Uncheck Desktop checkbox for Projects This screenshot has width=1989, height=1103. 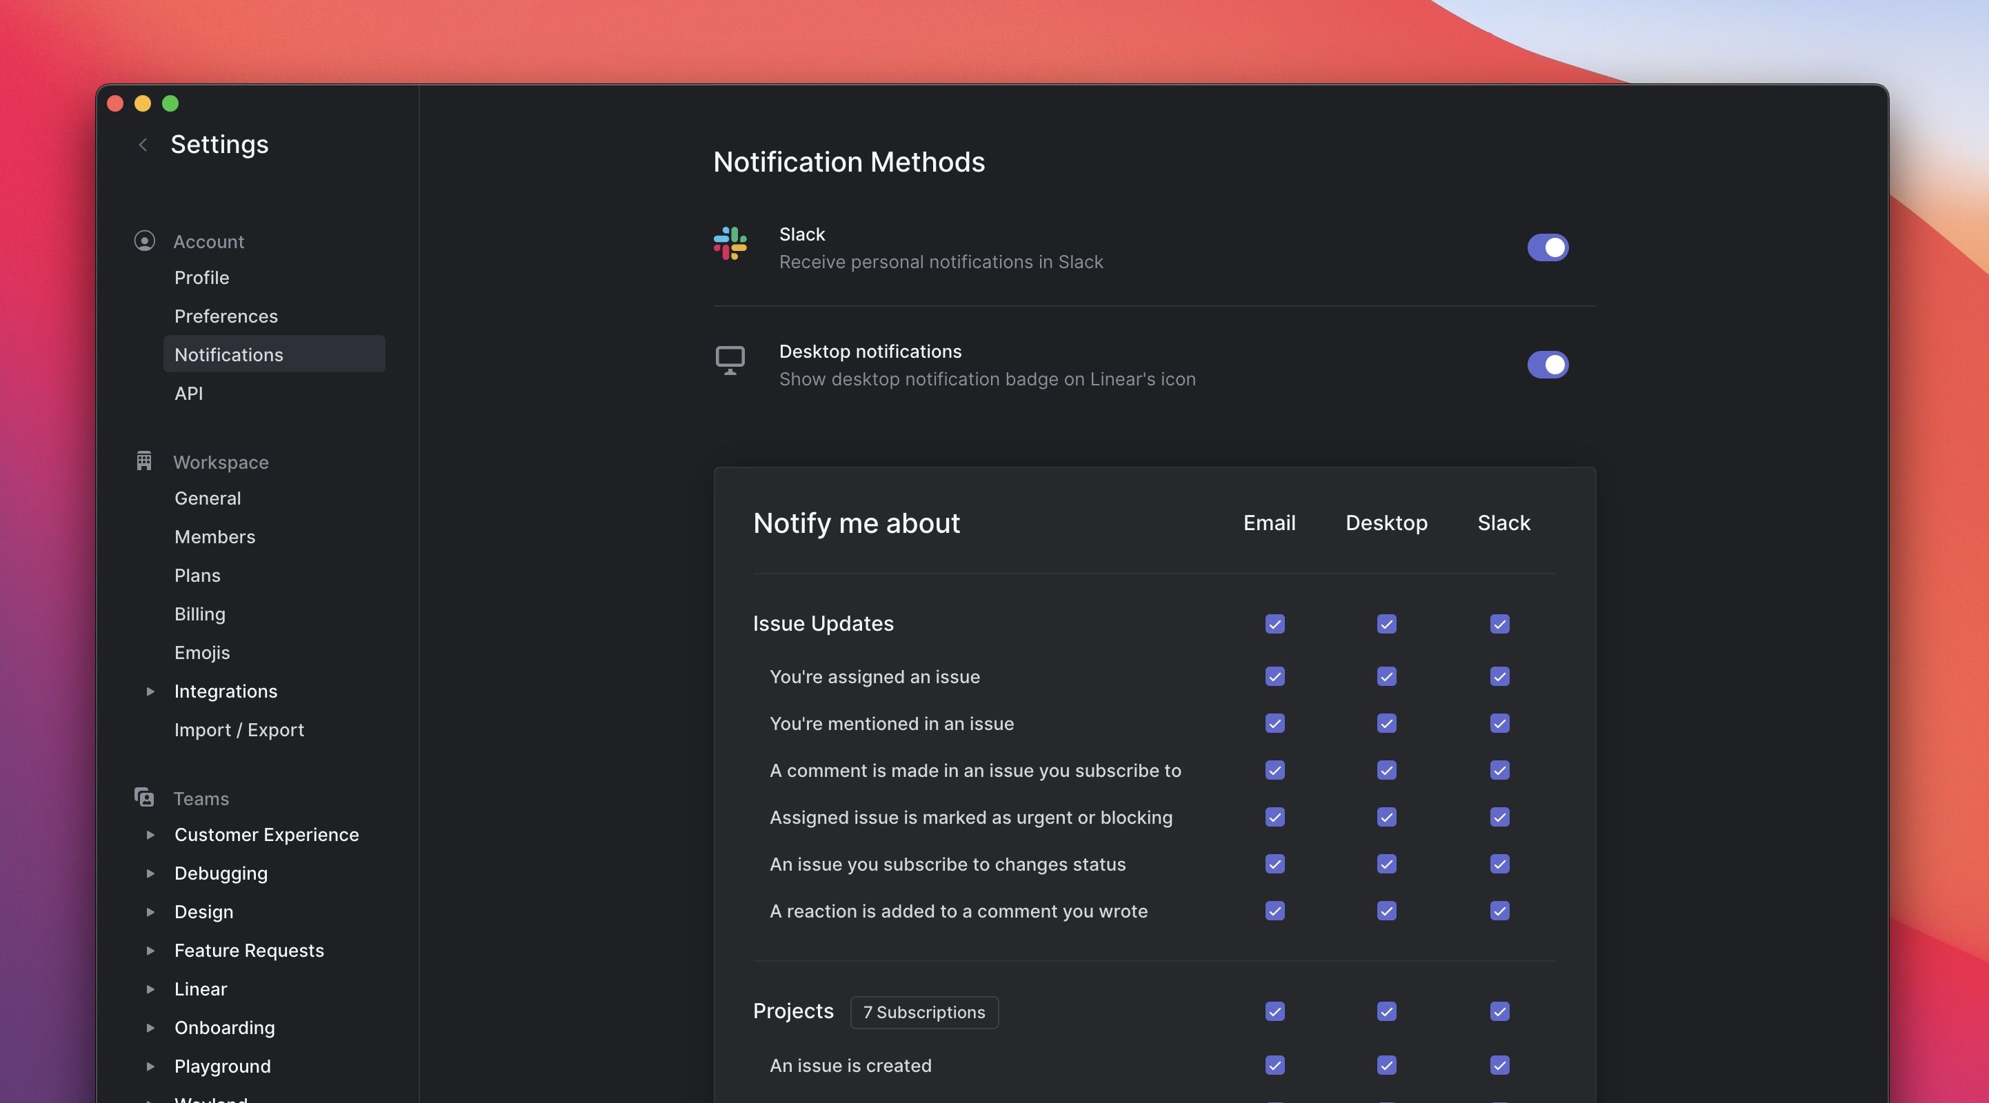click(1387, 1012)
